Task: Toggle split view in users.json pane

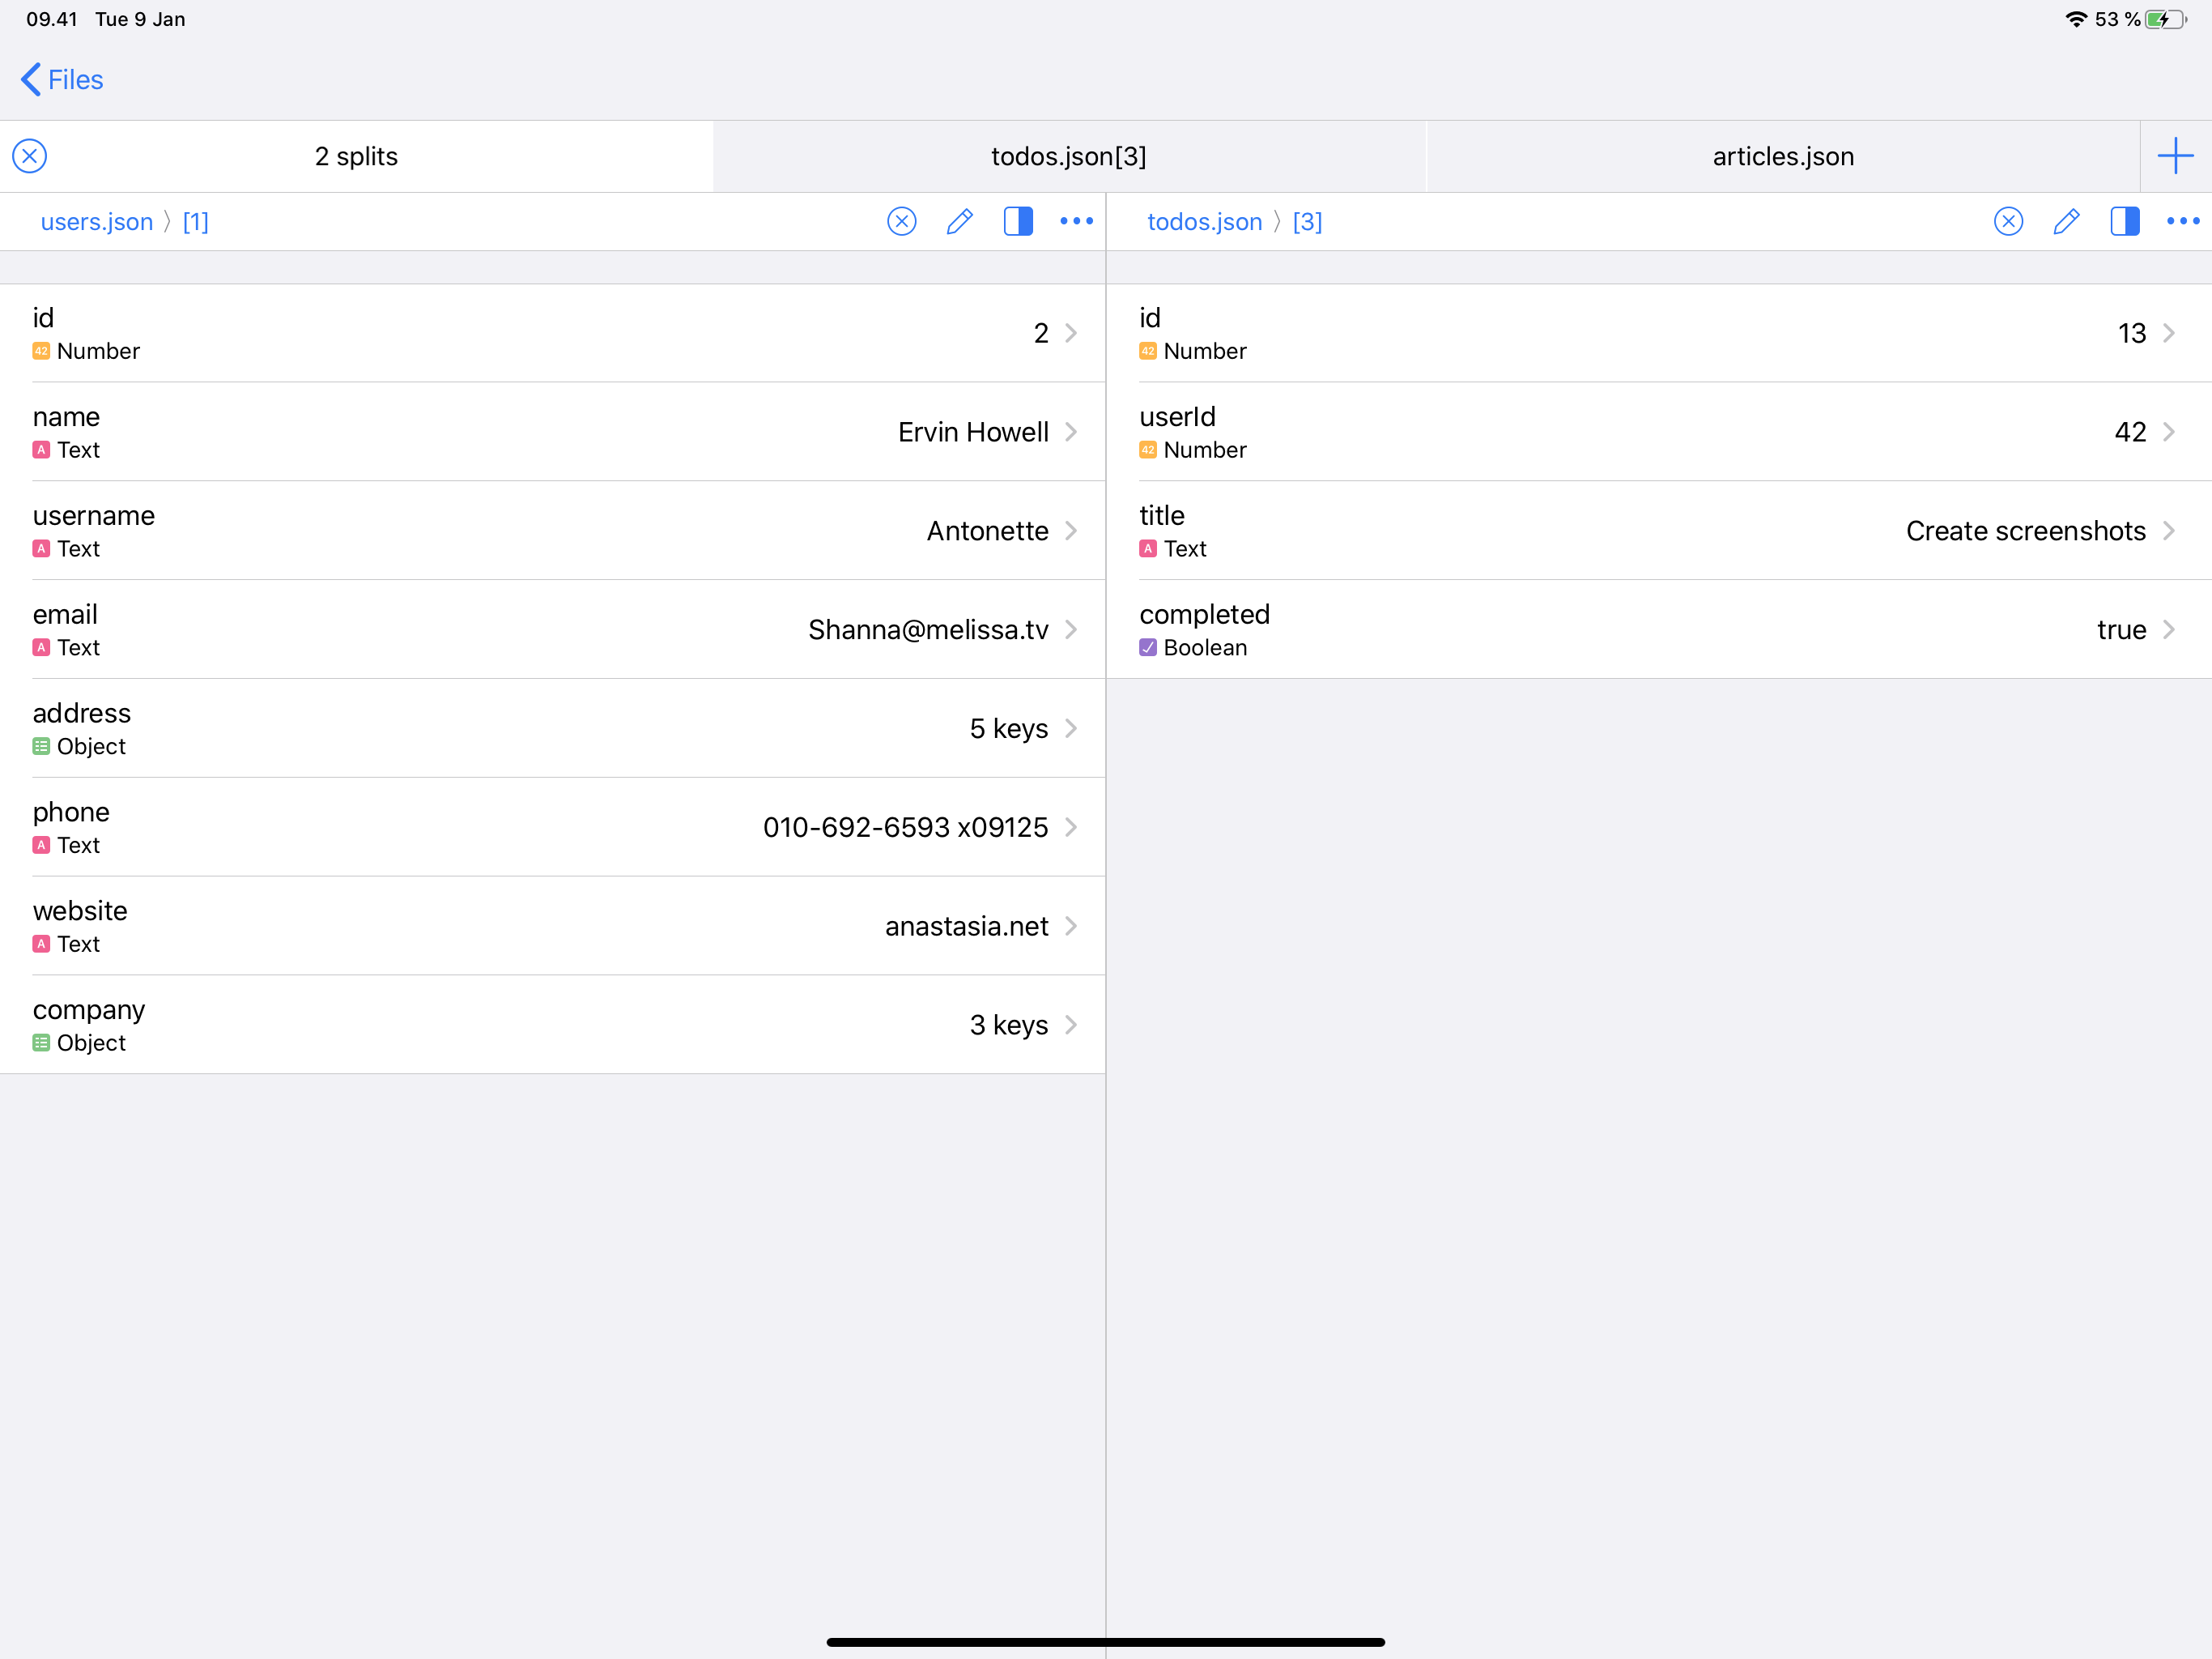Action: (1017, 221)
